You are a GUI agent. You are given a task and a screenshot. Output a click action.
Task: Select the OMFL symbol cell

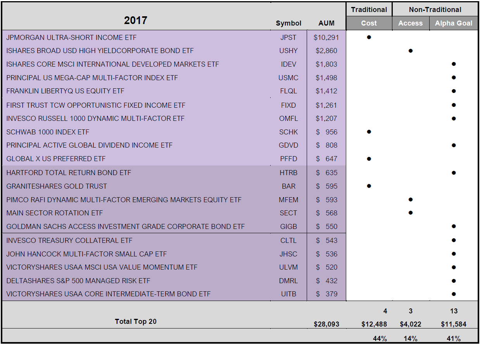point(288,119)
